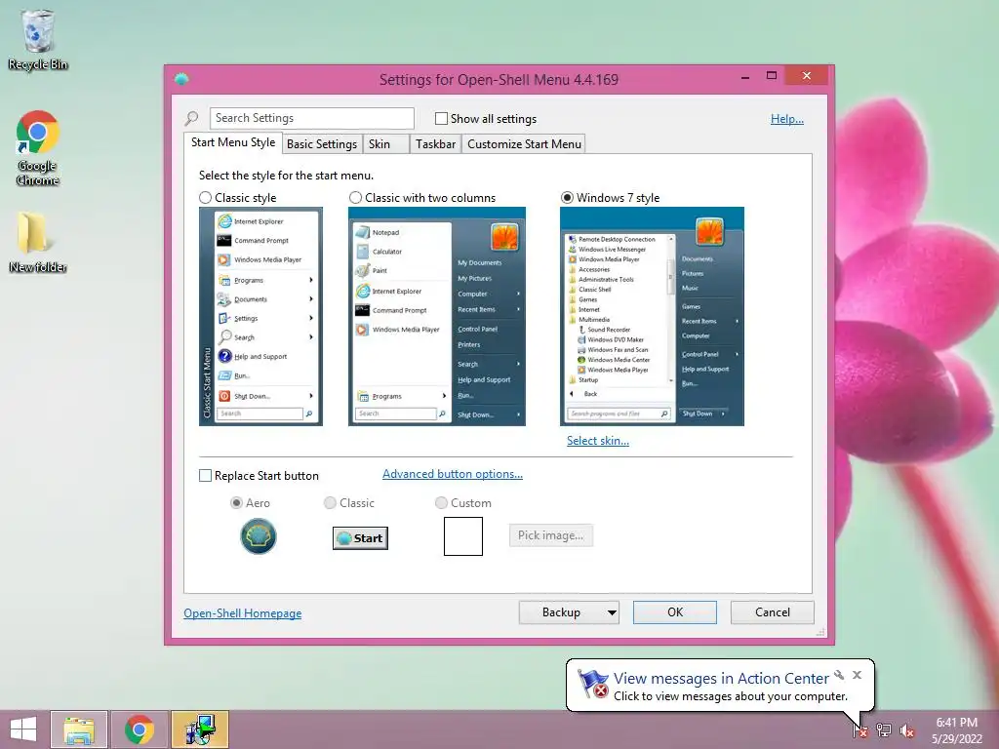
Task: Click the wrench icon in Action Center balloon
Action: (839, 675)
